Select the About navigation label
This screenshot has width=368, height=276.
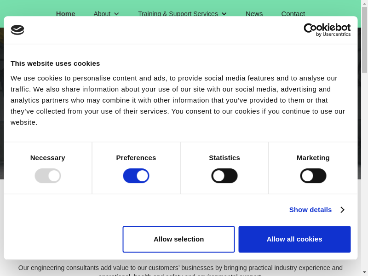click(x=102, y=13)
